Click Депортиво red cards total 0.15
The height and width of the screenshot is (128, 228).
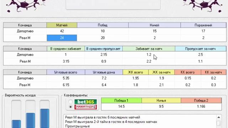pos(188,78)
